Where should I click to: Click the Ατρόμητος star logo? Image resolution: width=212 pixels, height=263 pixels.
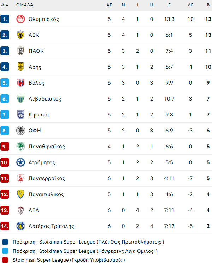(20, 162)
